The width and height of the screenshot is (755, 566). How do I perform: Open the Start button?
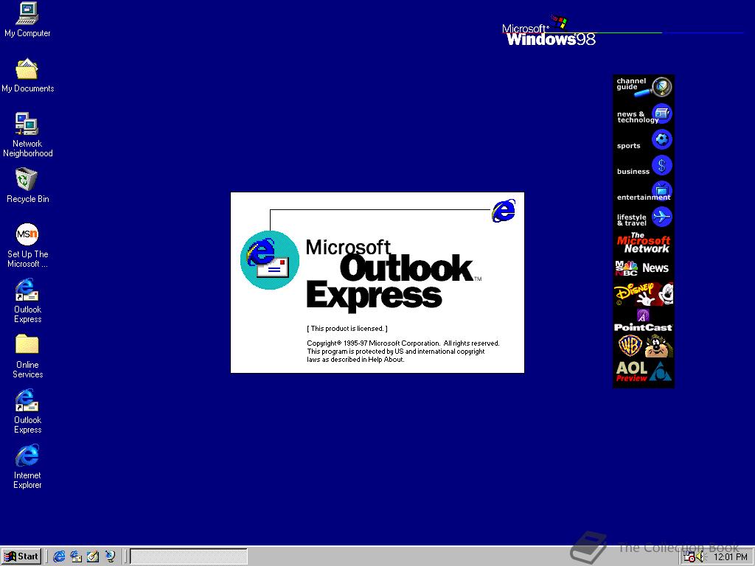[21, 556]
